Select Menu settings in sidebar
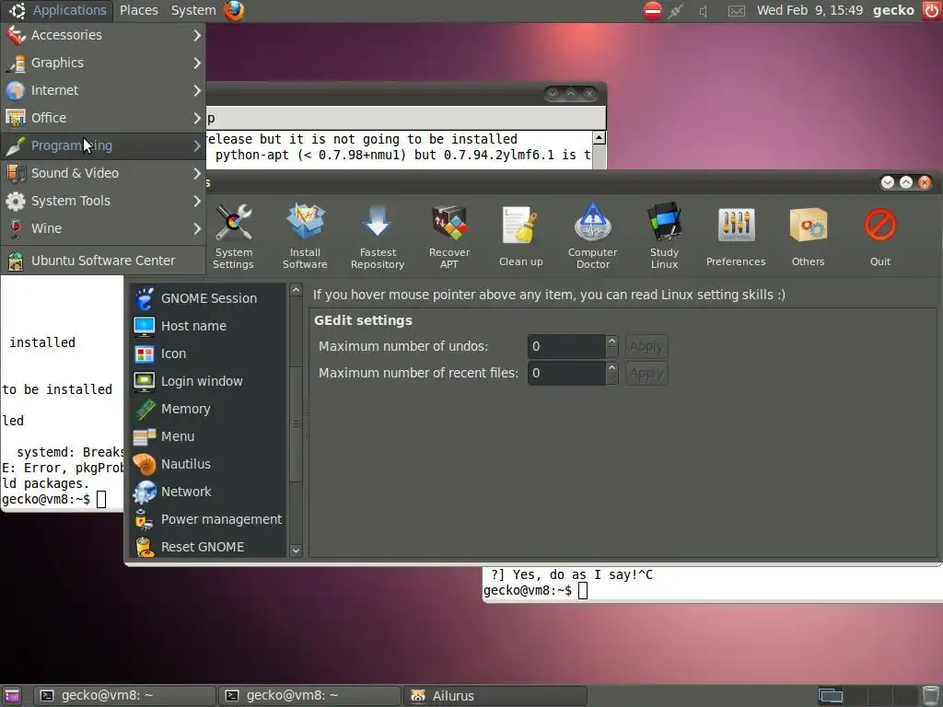 tap(207, 436)
